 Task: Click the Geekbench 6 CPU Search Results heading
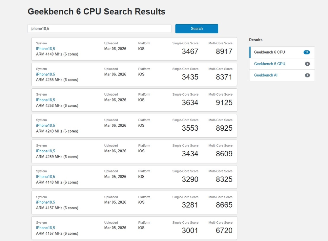96,11
